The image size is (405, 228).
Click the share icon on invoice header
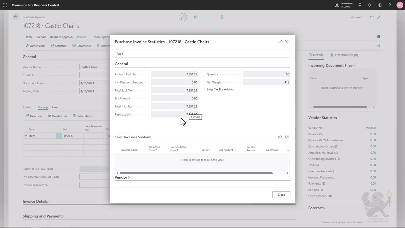coord(196,17)
